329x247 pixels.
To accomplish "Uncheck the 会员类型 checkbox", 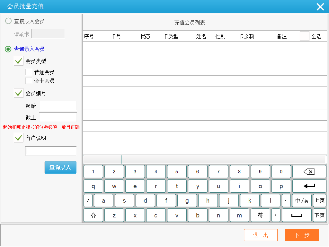I will tap(19, 61).
